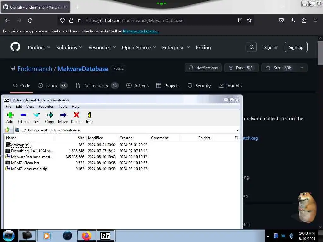Run Test on the archive in 7-Zip
Screen dimensions: 323x242
click(x=36, y=118)
